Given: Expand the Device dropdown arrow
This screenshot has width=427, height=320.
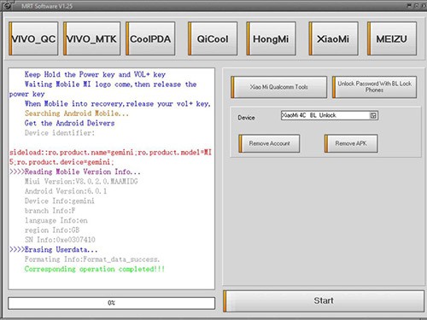Looking at the screenshot, I should click(x=373, y=115).
